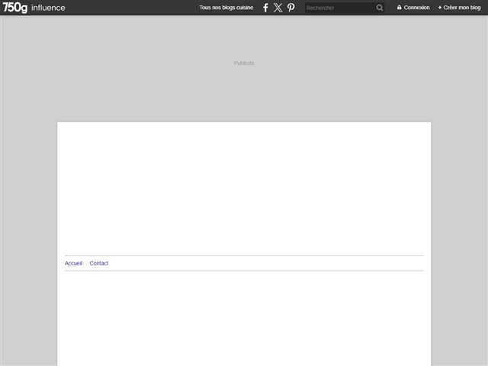Viewport: 488px width, 366px height.
Task: Click the 750g logo
Action: coord(14,8)
